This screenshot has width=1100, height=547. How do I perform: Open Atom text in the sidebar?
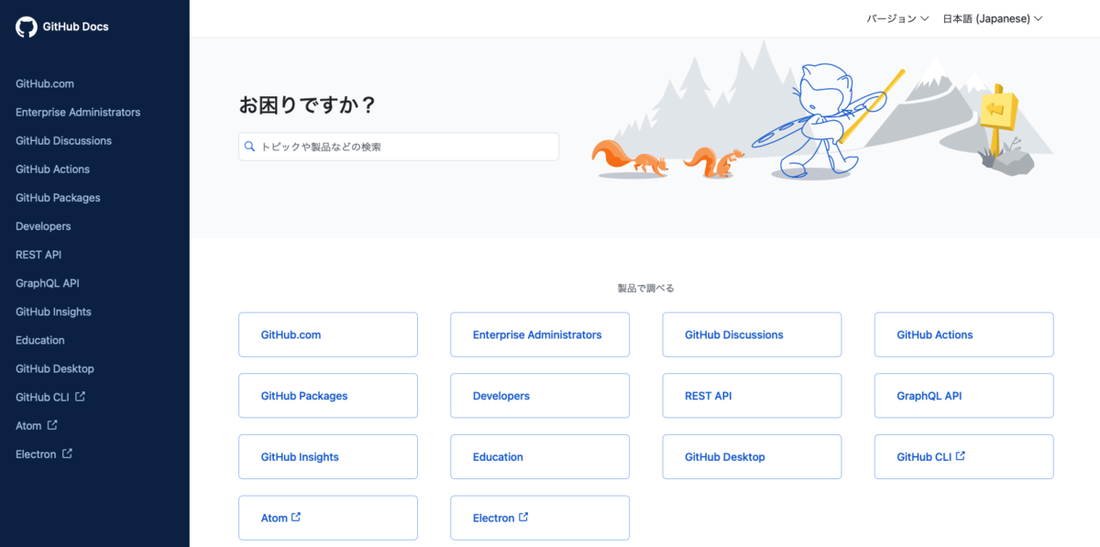(28, 425)
